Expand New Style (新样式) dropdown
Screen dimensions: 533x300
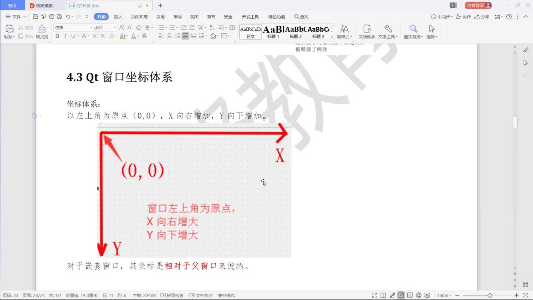point(351,37)
